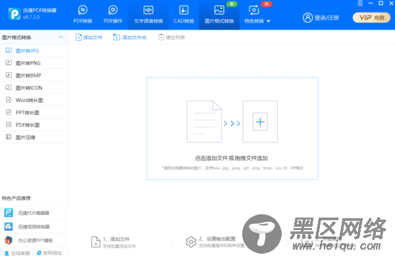Viewport: 395px width, 257px height.
Task: Expand the 特色转换 dropdown arrow
Action: (269, 21)
